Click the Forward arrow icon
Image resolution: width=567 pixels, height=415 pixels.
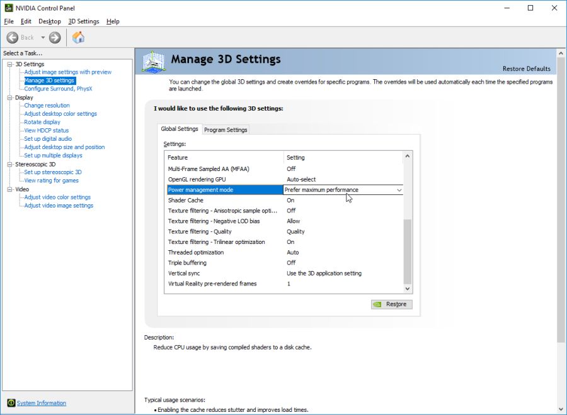(55, 38)
